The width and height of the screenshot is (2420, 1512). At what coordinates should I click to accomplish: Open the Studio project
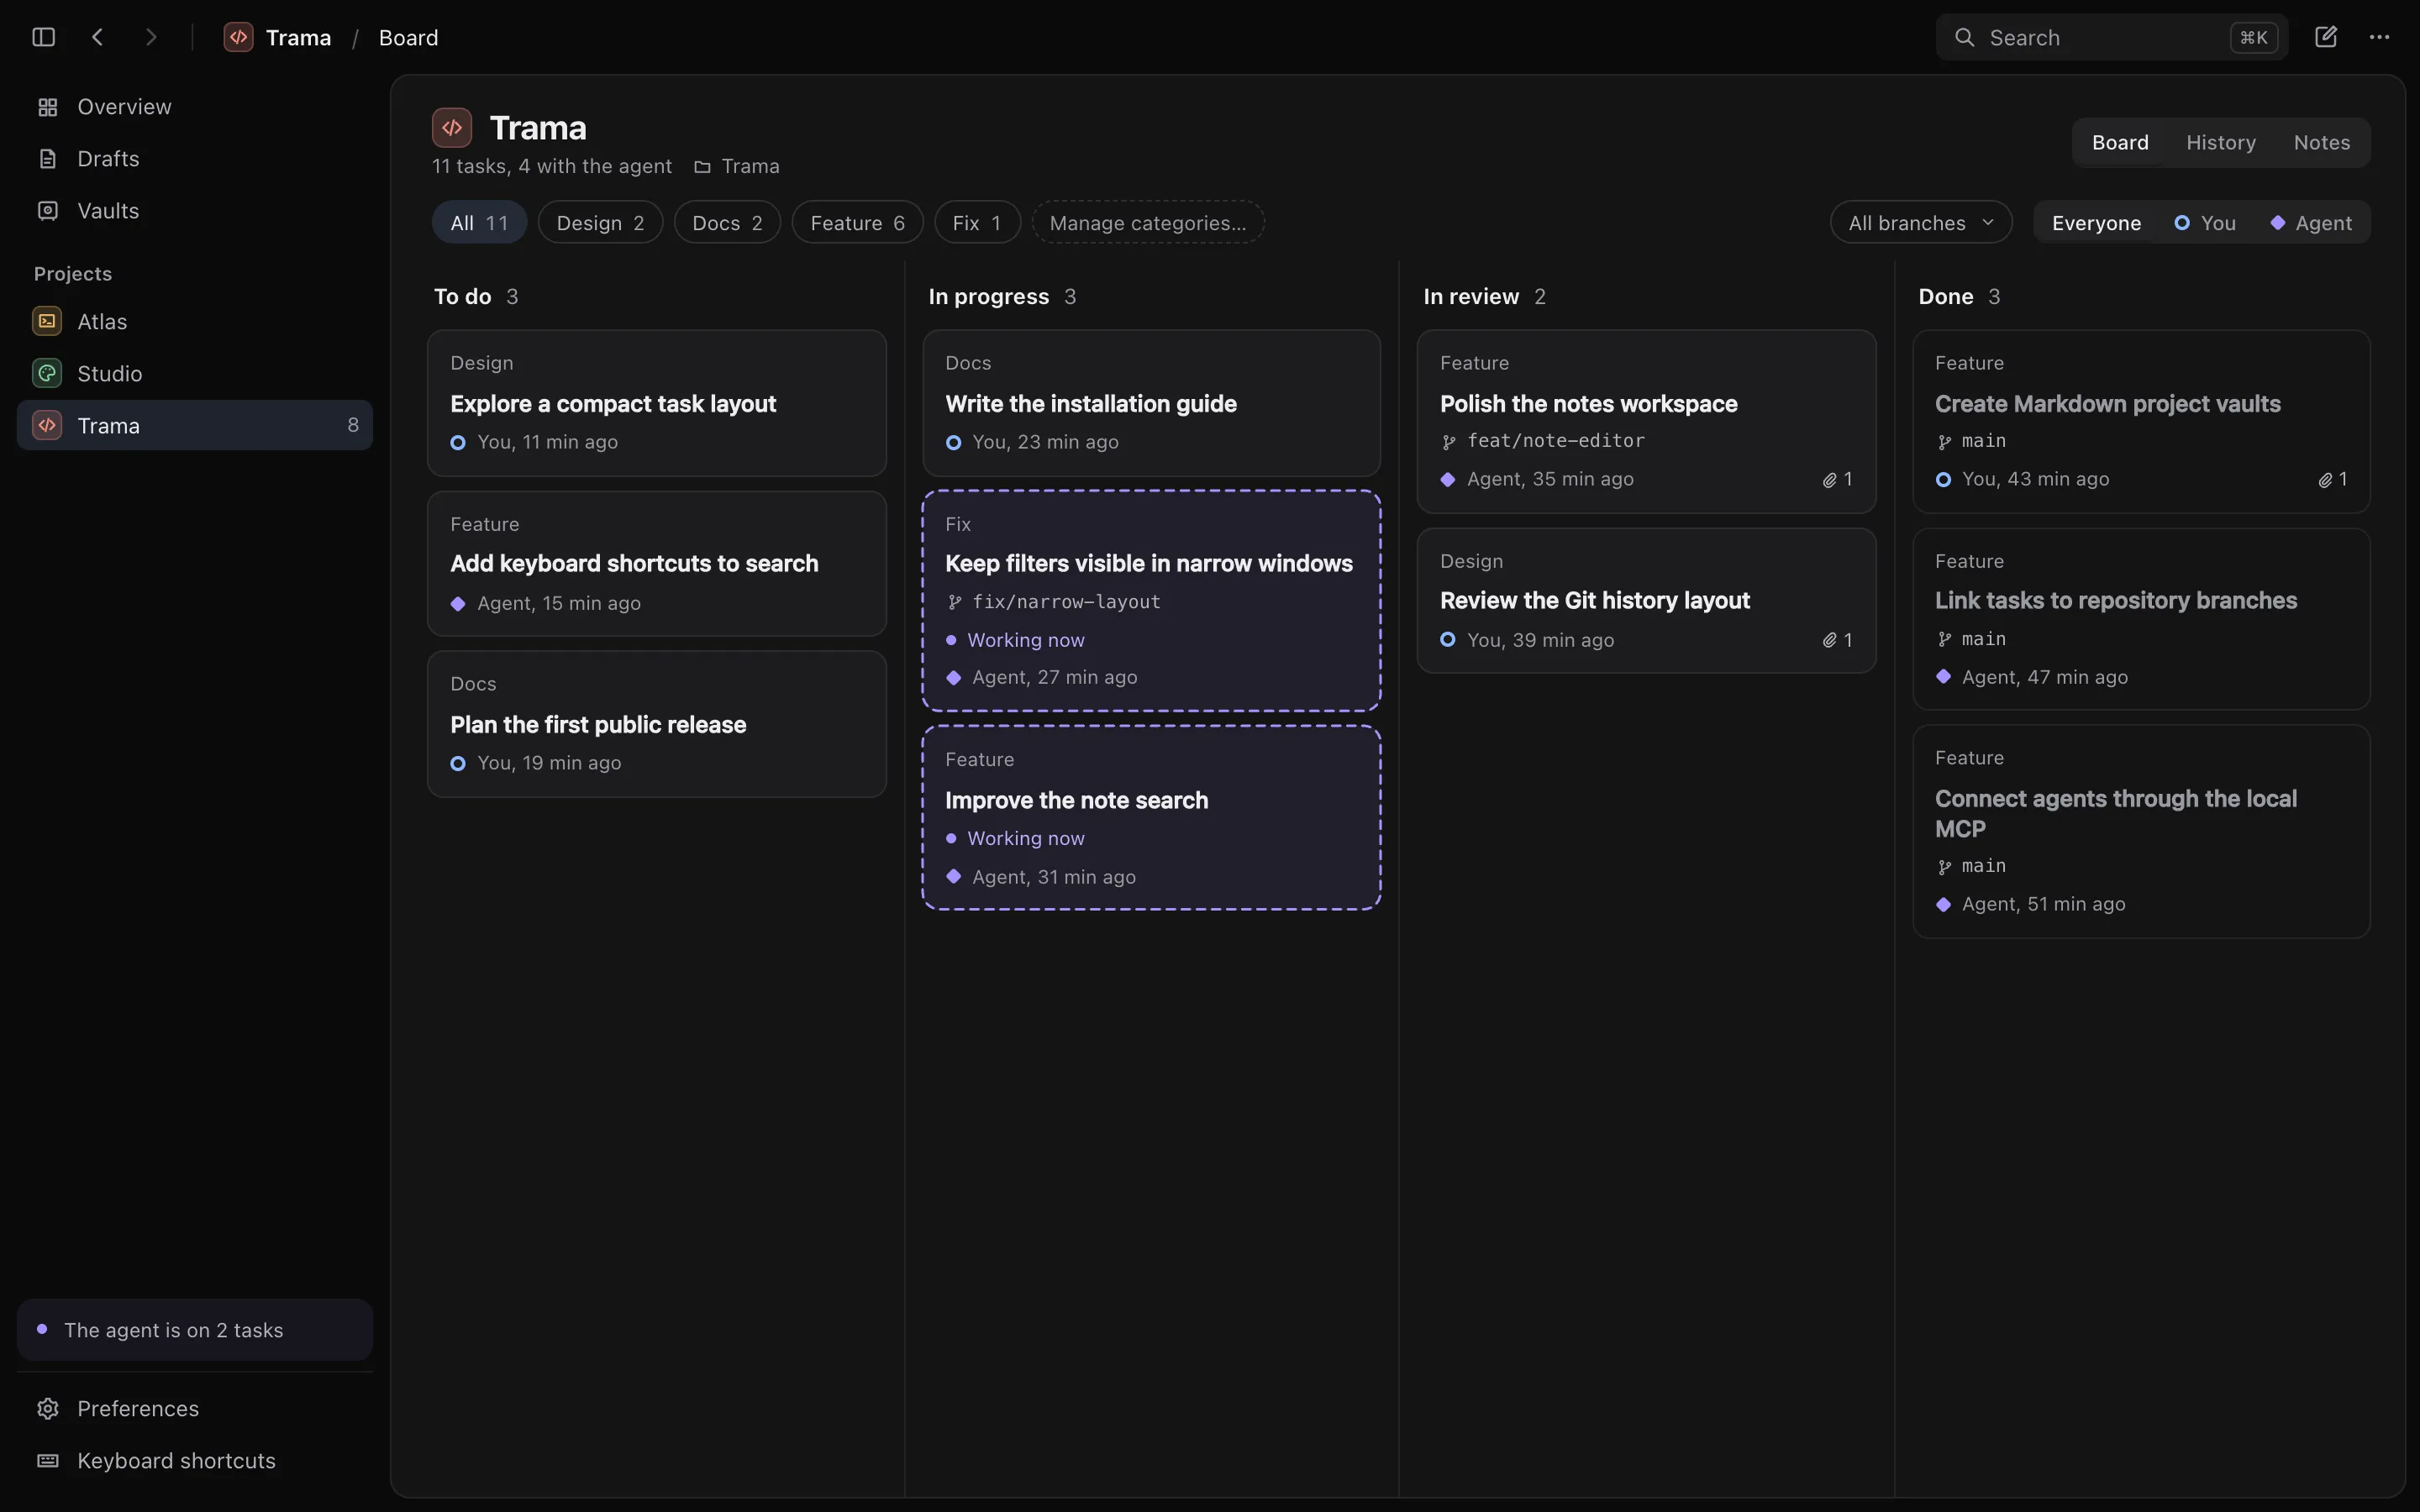tap(195, 373)
